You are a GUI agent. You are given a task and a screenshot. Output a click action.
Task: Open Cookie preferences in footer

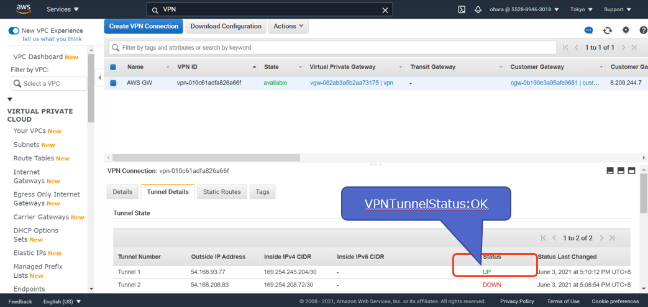(x=615, y=301)
